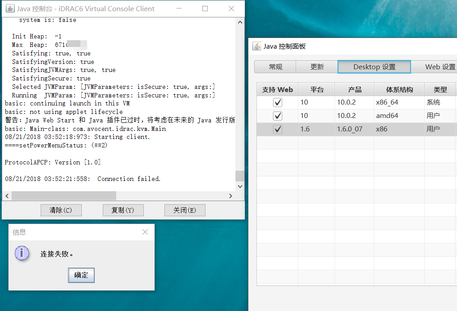
Task: Uncheck 支持 Web for the 1.6.0_07 row
Action: pyautogui.click(x=277, y=129)
